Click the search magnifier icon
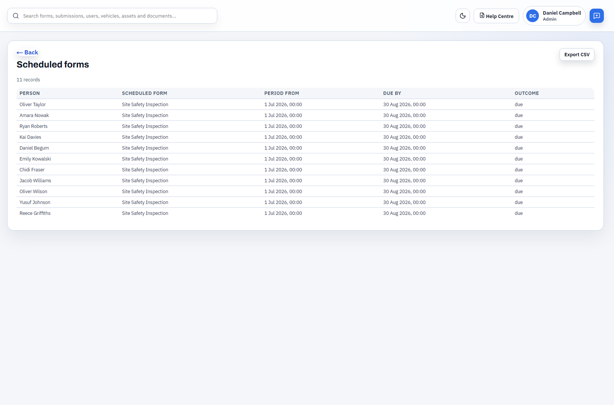 (16, 16)
